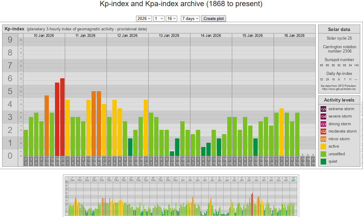Click the G4 severe storm legend swatch
The width and height of the screenshot is (363, 217).
click(323, 116)
